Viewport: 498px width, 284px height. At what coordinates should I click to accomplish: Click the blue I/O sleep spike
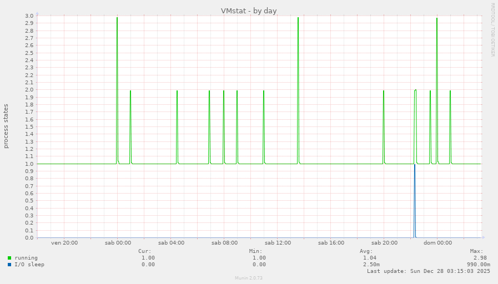point(415,200)
